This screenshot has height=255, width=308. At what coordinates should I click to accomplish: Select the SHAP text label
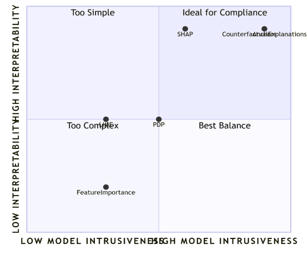(185, 34)
